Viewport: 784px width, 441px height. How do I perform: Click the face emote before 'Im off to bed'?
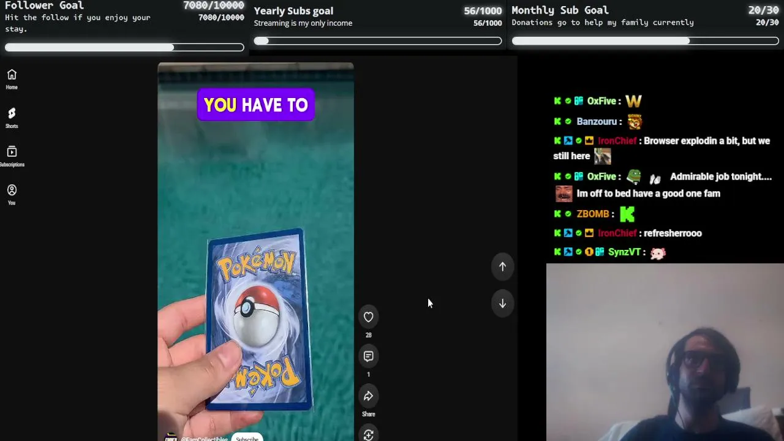[563, 194]
